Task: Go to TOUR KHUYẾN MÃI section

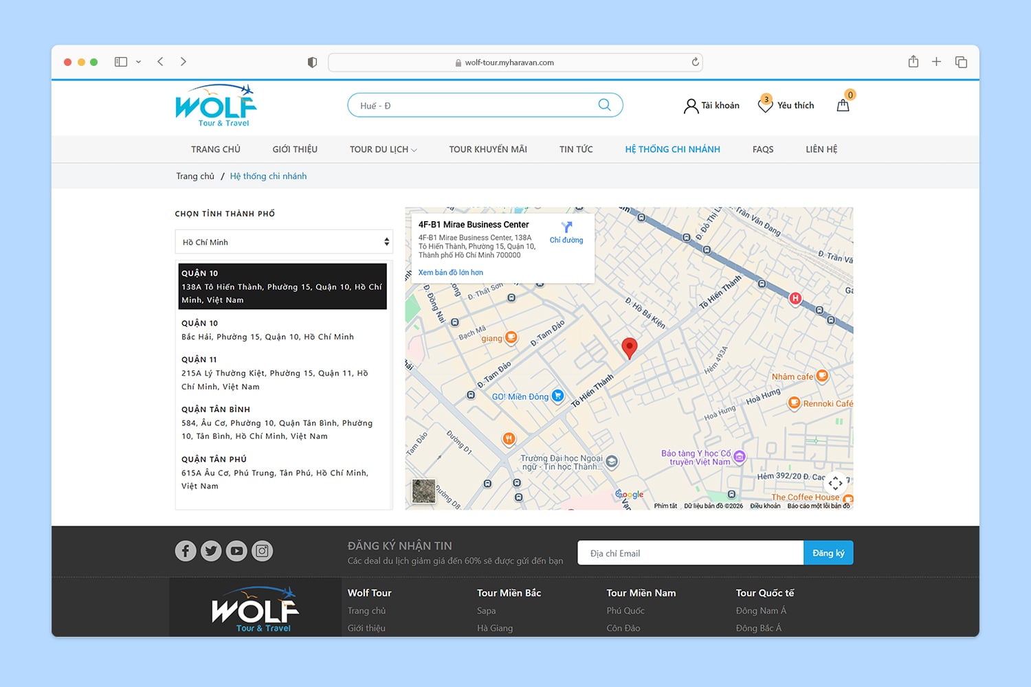Action: [x=488, y=149]
